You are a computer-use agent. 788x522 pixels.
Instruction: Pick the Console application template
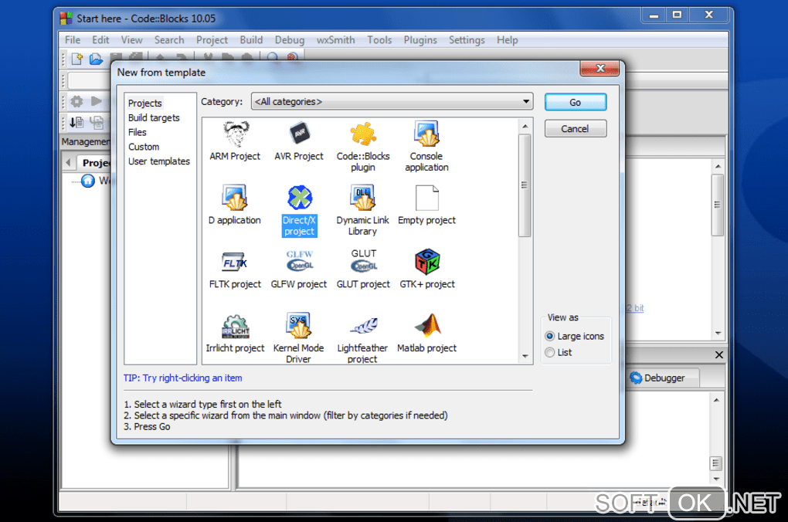pos(426,147)
